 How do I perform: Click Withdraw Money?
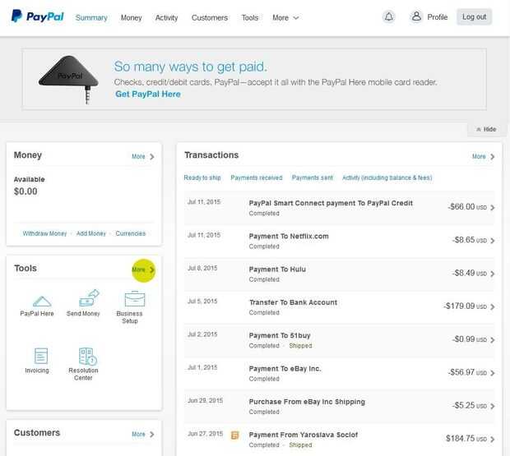coord(44,233)
